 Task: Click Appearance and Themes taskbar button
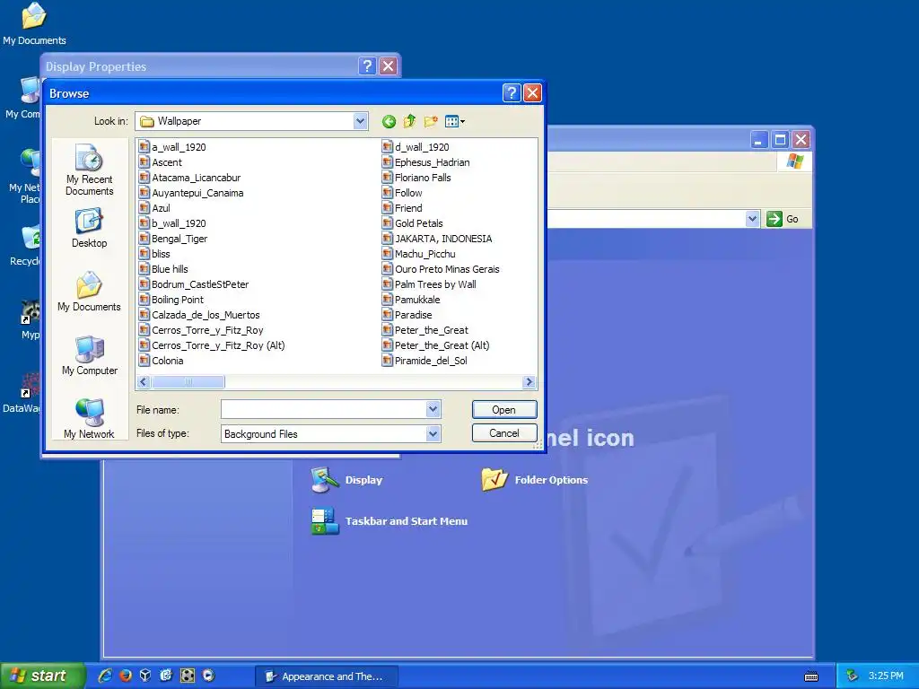(x=327, y=676)
